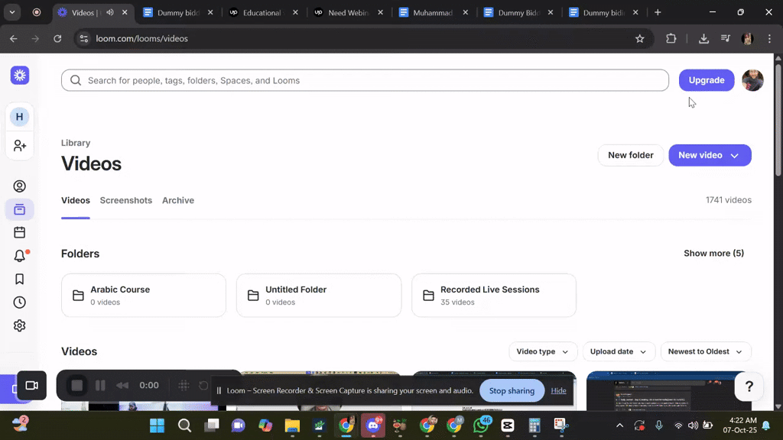
Task: Open the Settings gear in sidebar
Action: pyautogui.click(x=19, y=325)
